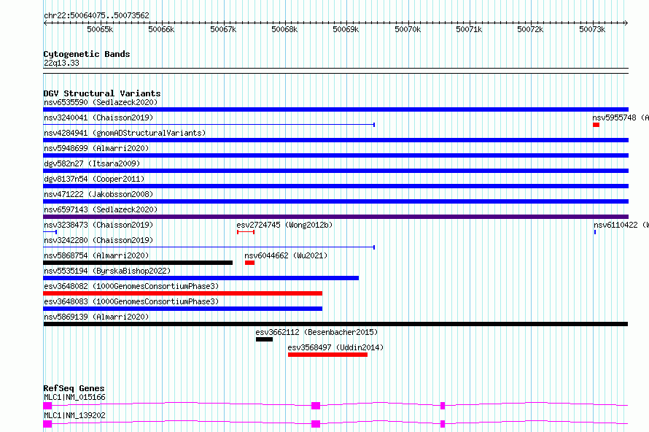649x432 pixels.
Task: Click the red bracket glyph of esv2724745
Action: (x=246, y=232)
